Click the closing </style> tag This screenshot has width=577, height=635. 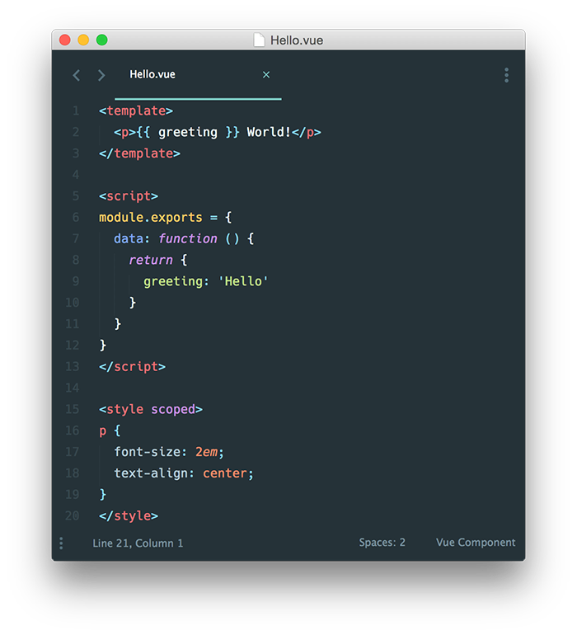coord(129,516)
